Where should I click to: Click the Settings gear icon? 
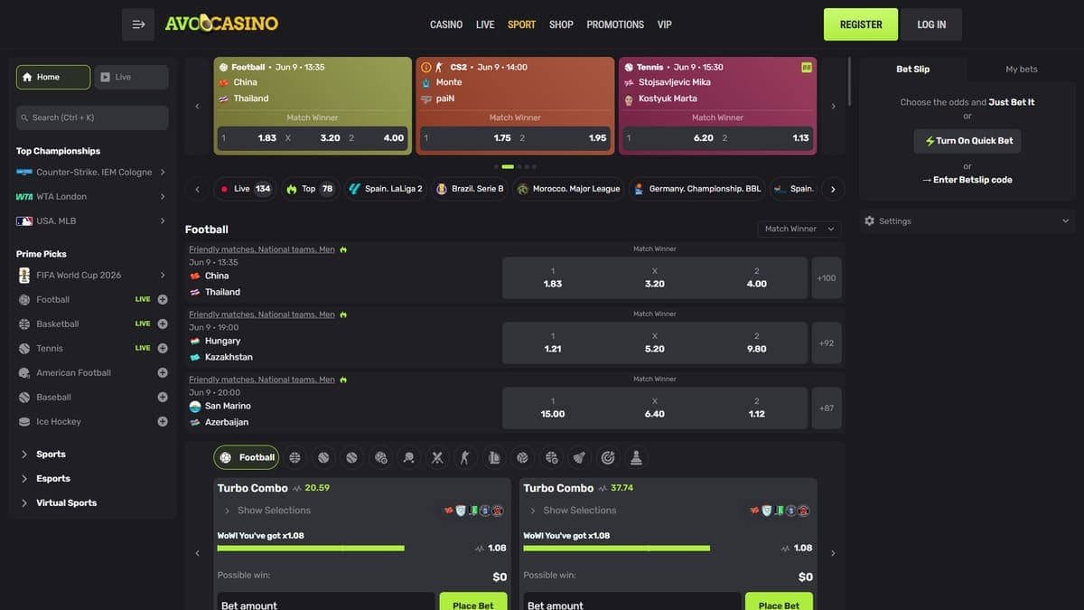click(x=869, y=221)
